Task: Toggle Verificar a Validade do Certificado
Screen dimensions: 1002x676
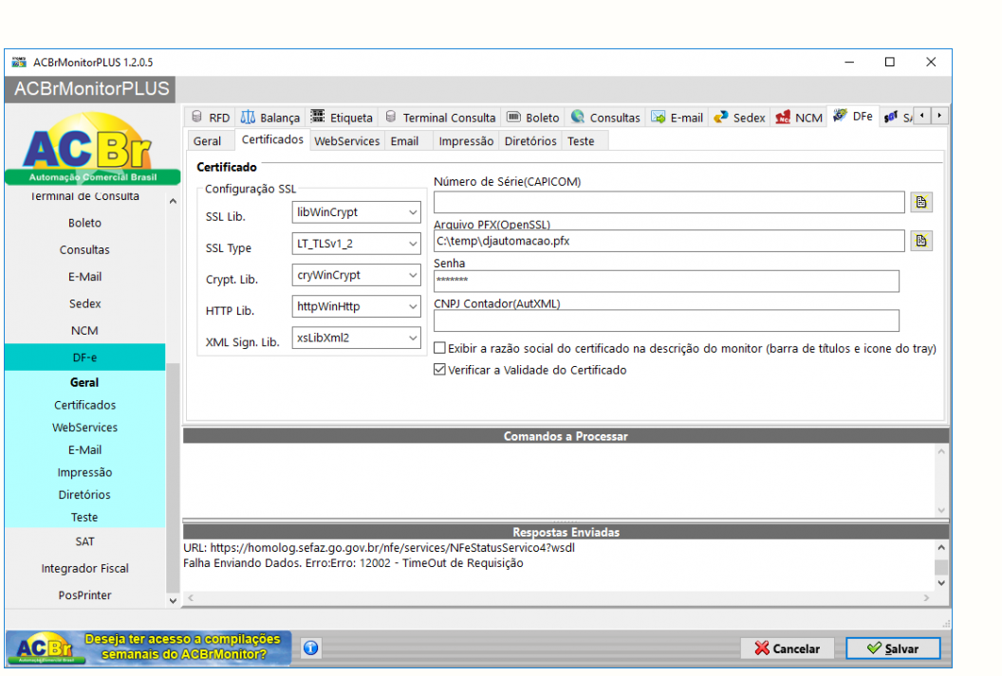Action: coord(439,370)
